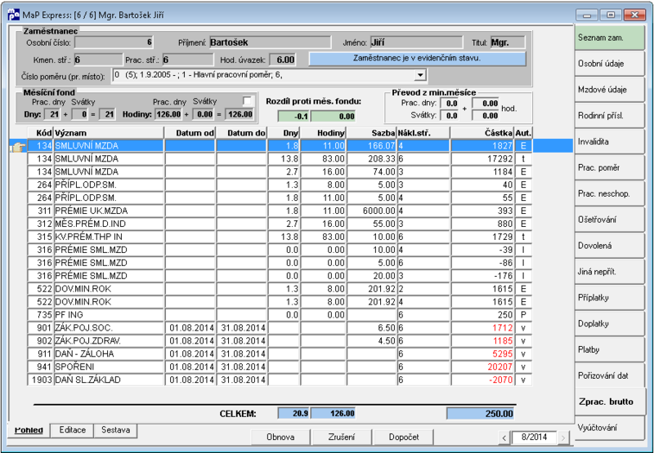Click the Obnova button
The height and width of the screenshot is (453, 654).
pos(280,437)
